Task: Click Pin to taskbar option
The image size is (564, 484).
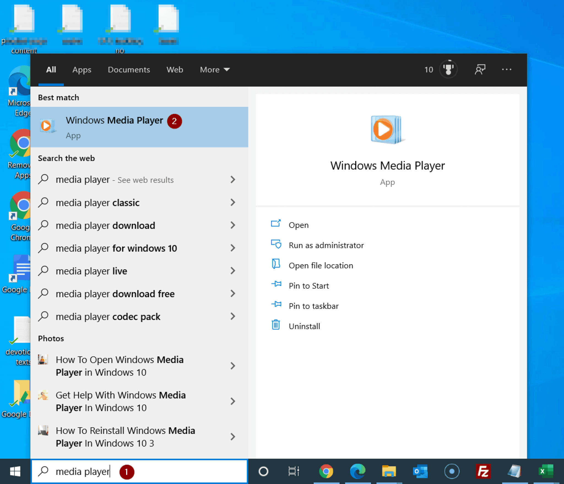Action: tap(313, 306)
